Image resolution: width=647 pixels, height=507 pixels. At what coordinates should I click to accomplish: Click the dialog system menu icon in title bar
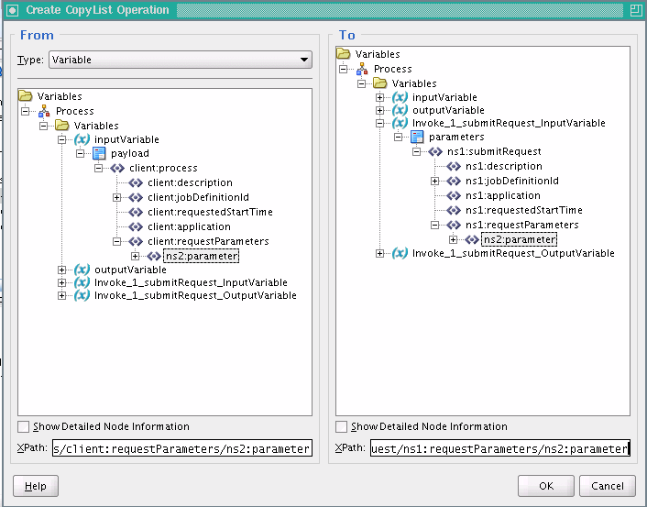point(13,10)
